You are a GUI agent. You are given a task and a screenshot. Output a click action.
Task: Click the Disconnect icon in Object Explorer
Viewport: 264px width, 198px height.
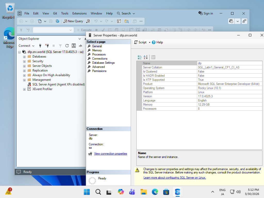point(47,45)
